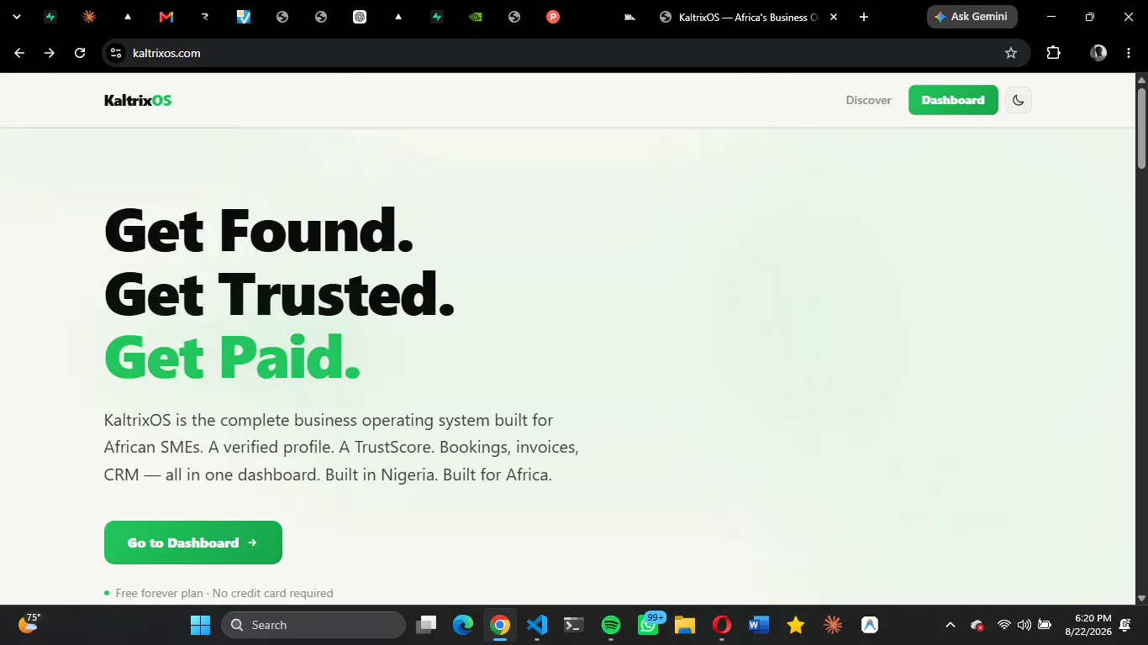This screenshot has width=1148, height=645.
Task: Open Microsoft Word from the taskbar
Action: coord(759,625)
